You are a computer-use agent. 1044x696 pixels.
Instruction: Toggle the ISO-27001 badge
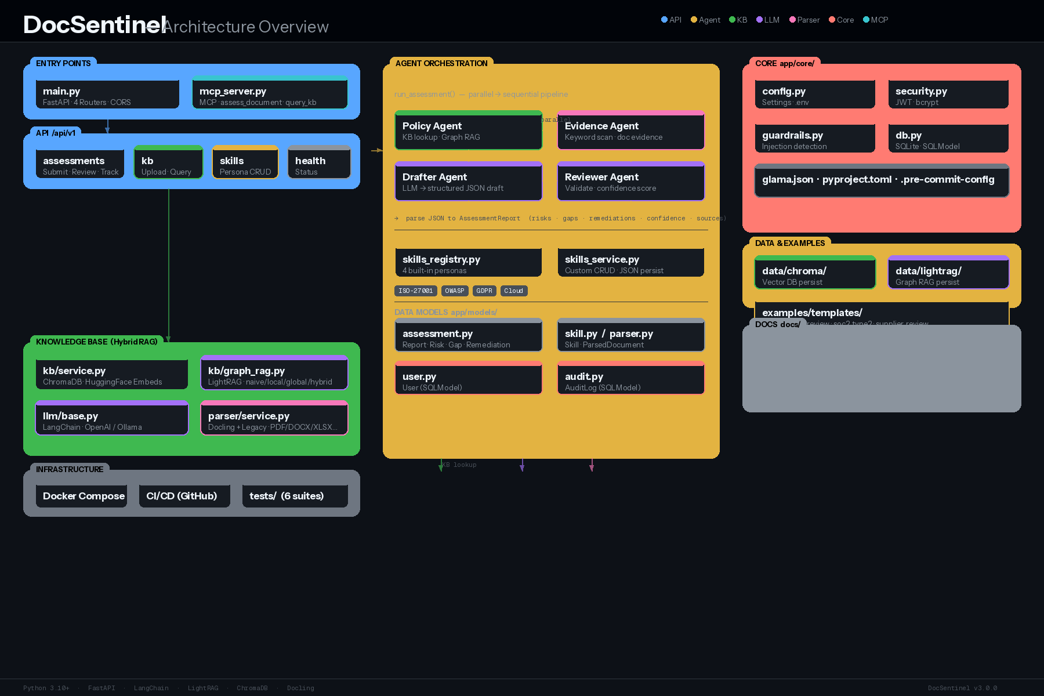pyautogui.click(x=415, y=291)
